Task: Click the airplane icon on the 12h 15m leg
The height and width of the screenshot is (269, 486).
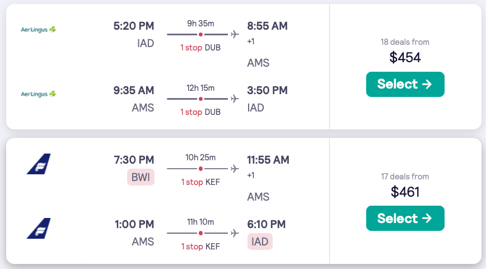Action: 235,99
